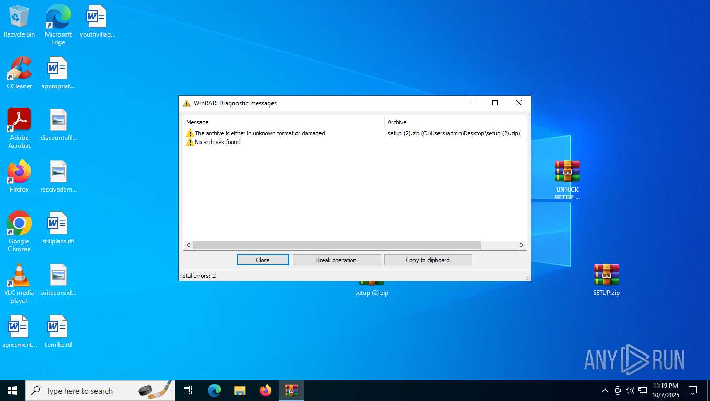Click the Close button in WinRAR dialog
710x401 pixels.
tap(263, 260)
